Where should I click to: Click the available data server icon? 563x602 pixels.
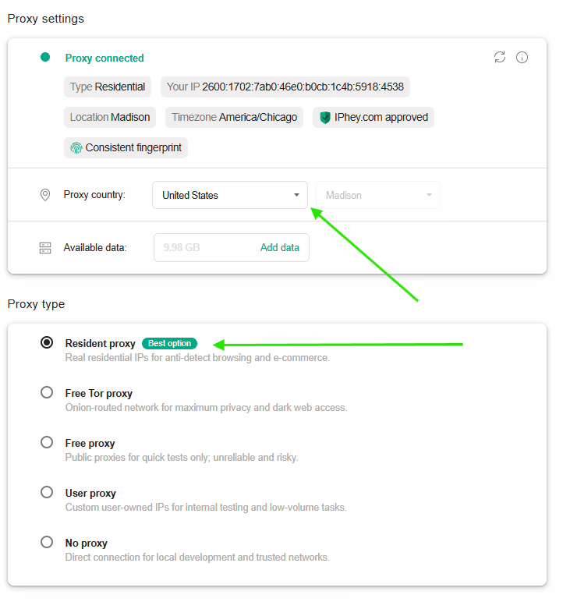pyautogui.click(x=45, y=248)
